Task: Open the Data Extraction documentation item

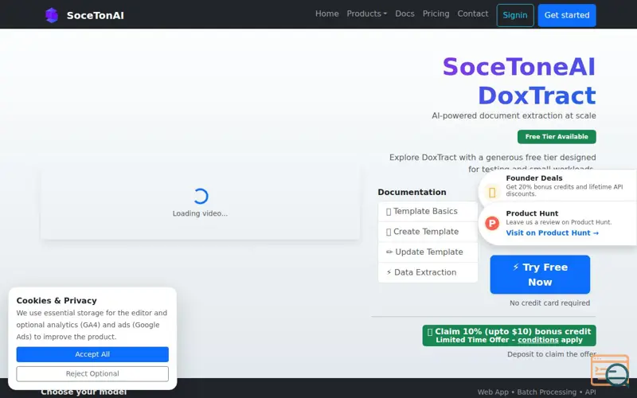Action: (428, 272)
